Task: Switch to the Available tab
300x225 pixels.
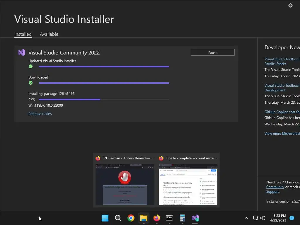Action: (x=49, y=34)
